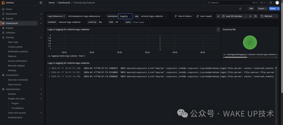283x125 pixels.
Task: Star this dashboard
Action: 240,8
